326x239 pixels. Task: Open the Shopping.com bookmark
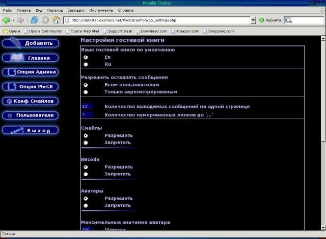219,31
